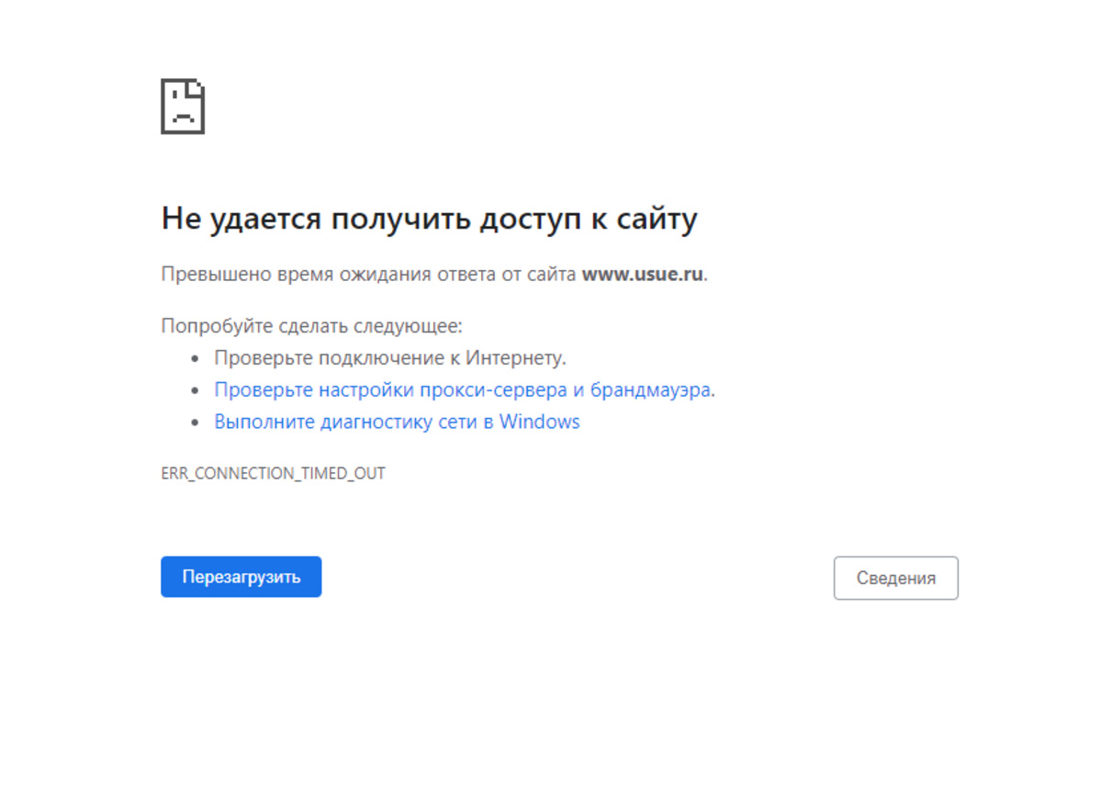Select the Проверьте подключение к Интернету item
Image resolution: width=1101 pixels, height=789 pixels.
point(389,357)
